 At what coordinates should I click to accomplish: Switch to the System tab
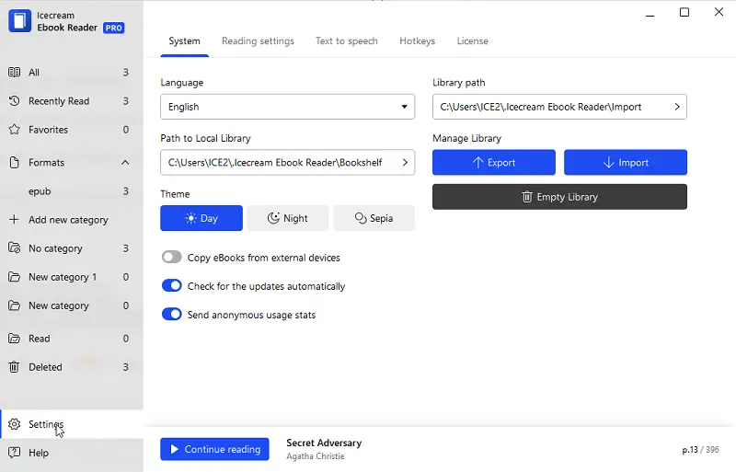[x=185, y=41]
